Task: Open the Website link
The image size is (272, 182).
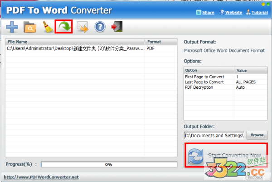Action: (233, 13)
